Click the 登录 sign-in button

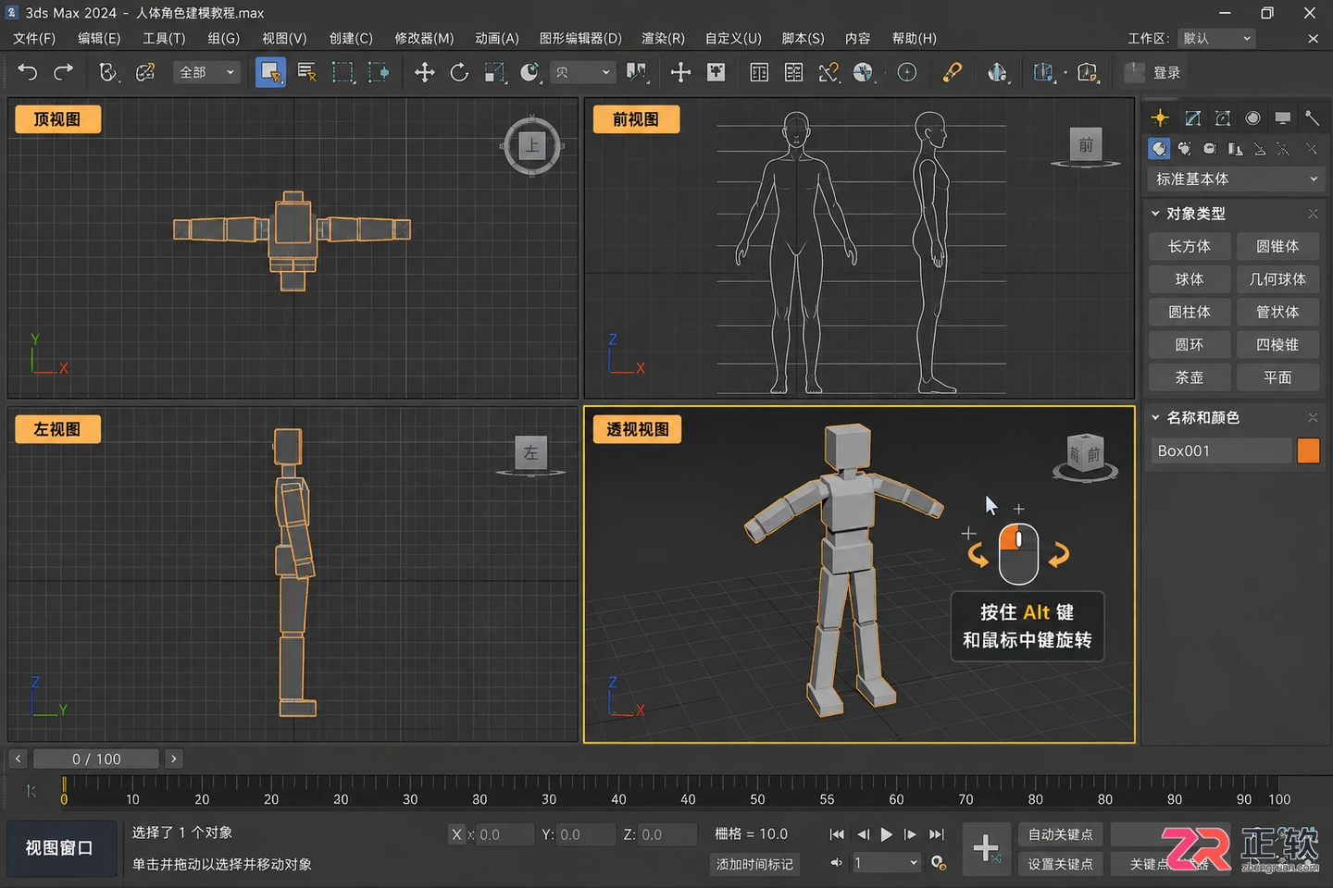coord(1166,72)
